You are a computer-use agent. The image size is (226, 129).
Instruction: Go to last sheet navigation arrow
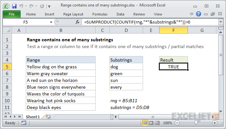click(x=20, y=117)
